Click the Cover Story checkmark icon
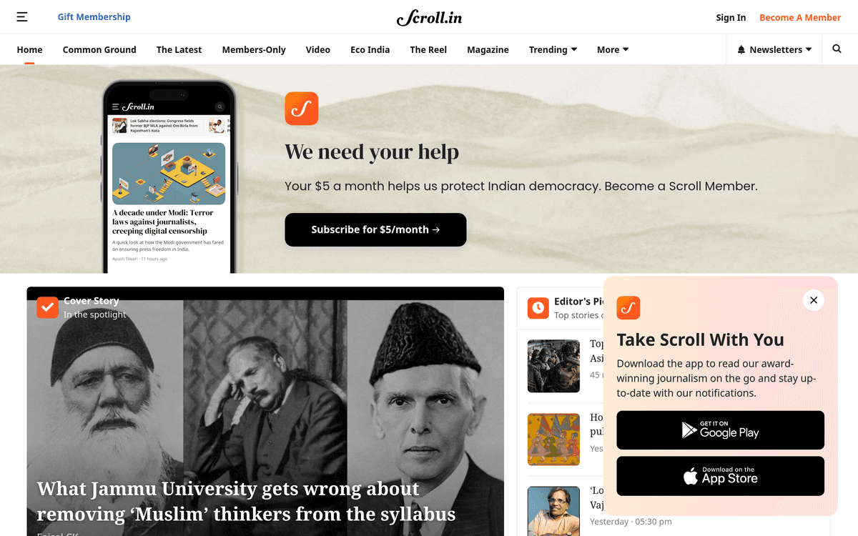Image resolution: width=858 pixels, height=536 pixels. 47,307
